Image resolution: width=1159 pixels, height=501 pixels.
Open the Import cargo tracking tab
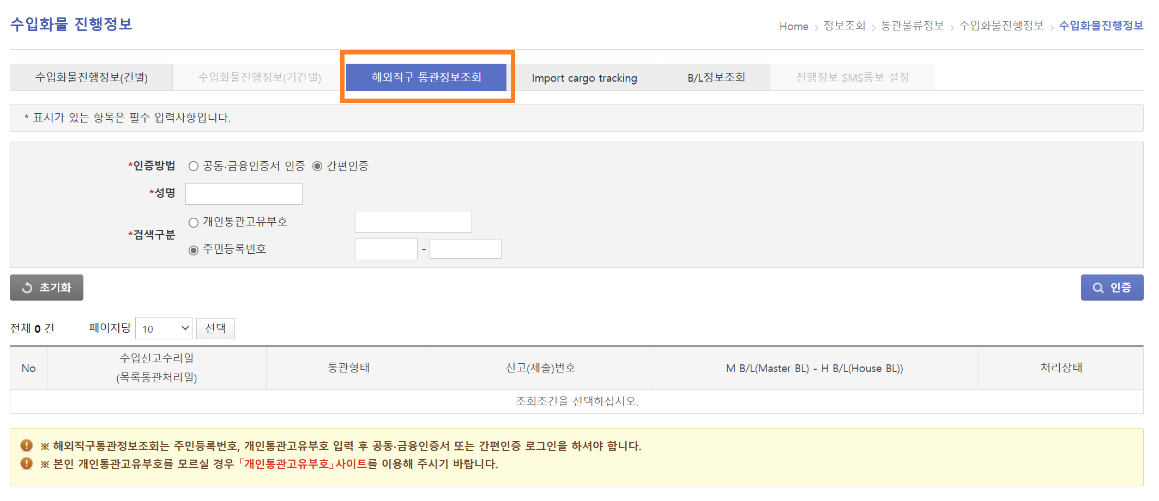pos(584,78)
